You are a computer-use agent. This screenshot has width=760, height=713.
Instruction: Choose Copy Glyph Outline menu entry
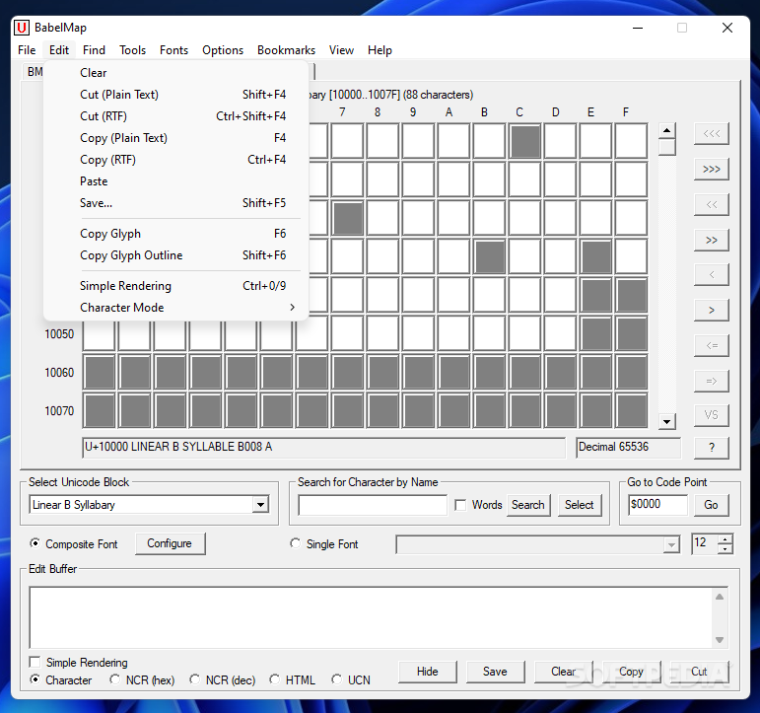click(176, 255)
